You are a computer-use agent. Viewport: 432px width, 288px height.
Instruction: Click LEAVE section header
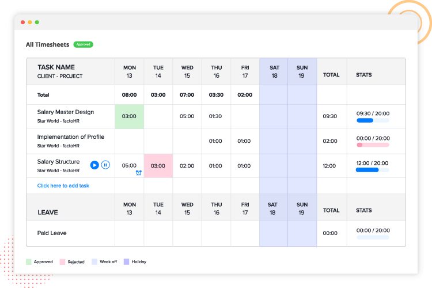tap(48, 213)
